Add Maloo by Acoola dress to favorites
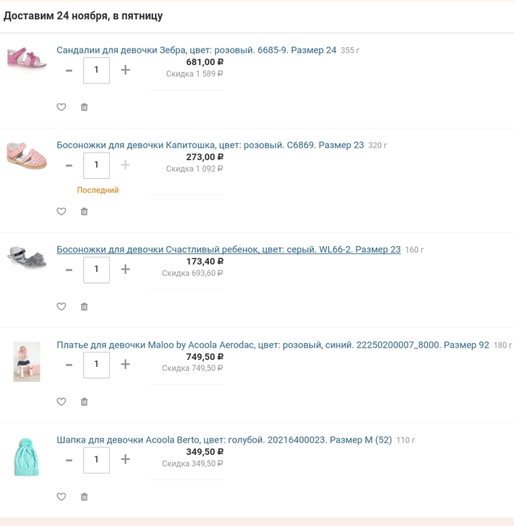This screenshot has width=514, height=526. [61, 402]
